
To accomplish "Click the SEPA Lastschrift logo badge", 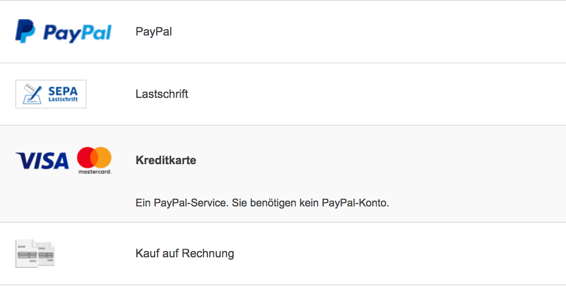I will point(51,94).
